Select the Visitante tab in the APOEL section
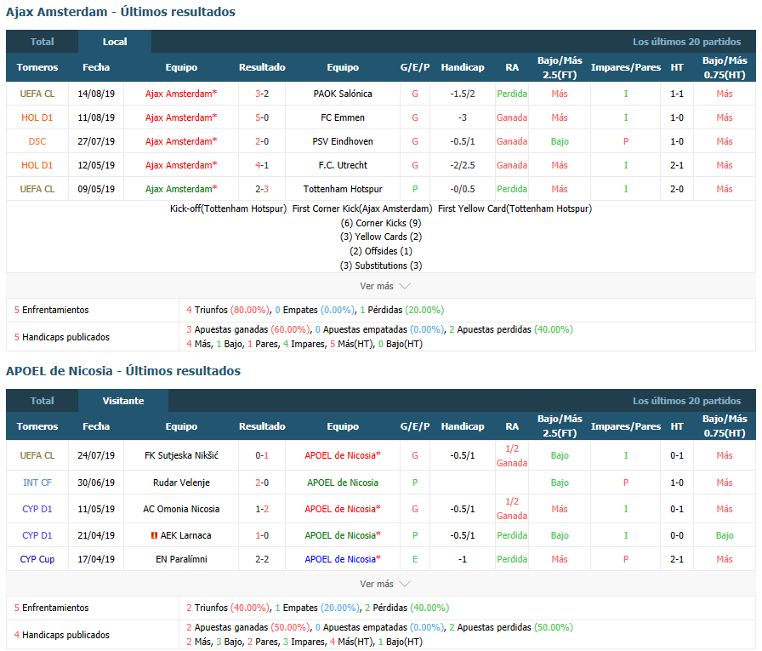Screen dimensions: 762x651 pos(123,401)
